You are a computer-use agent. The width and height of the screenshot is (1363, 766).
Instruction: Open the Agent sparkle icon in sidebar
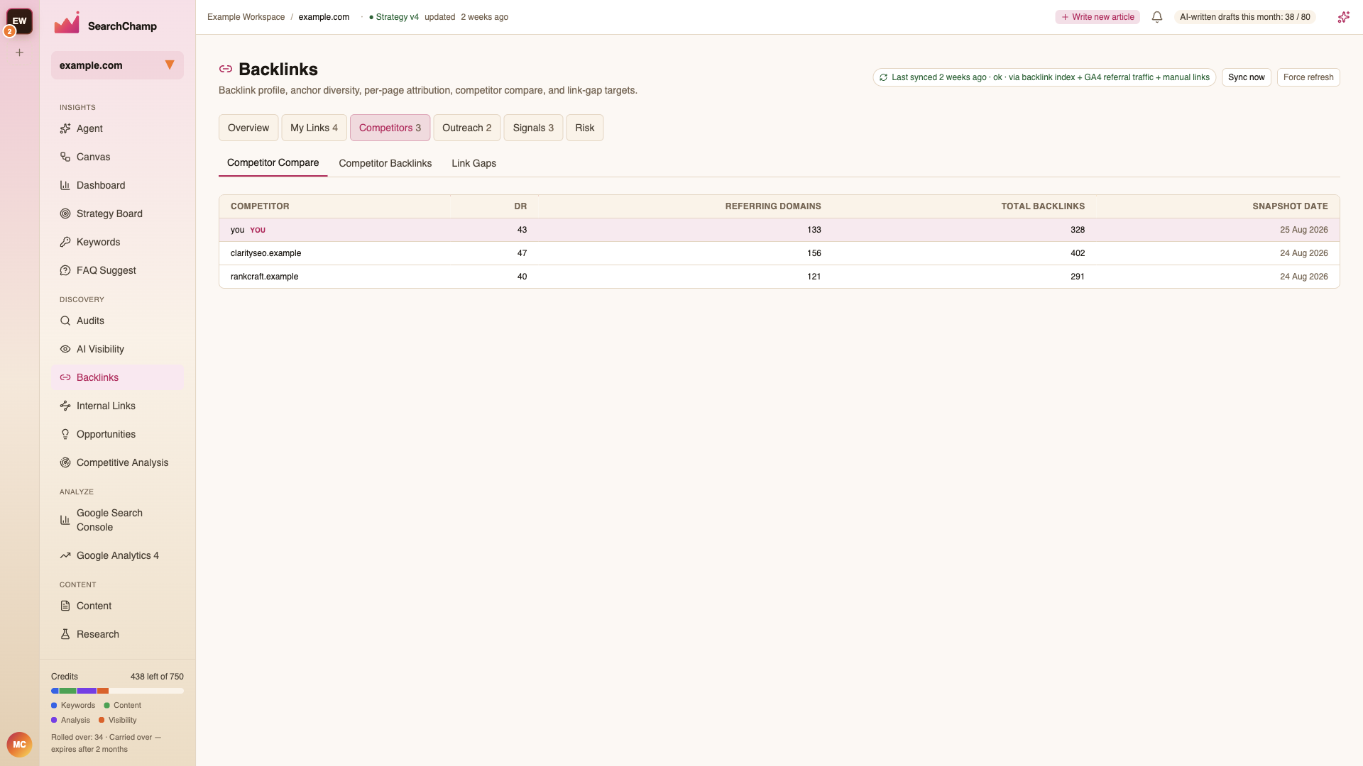click(x=65, y=128)
